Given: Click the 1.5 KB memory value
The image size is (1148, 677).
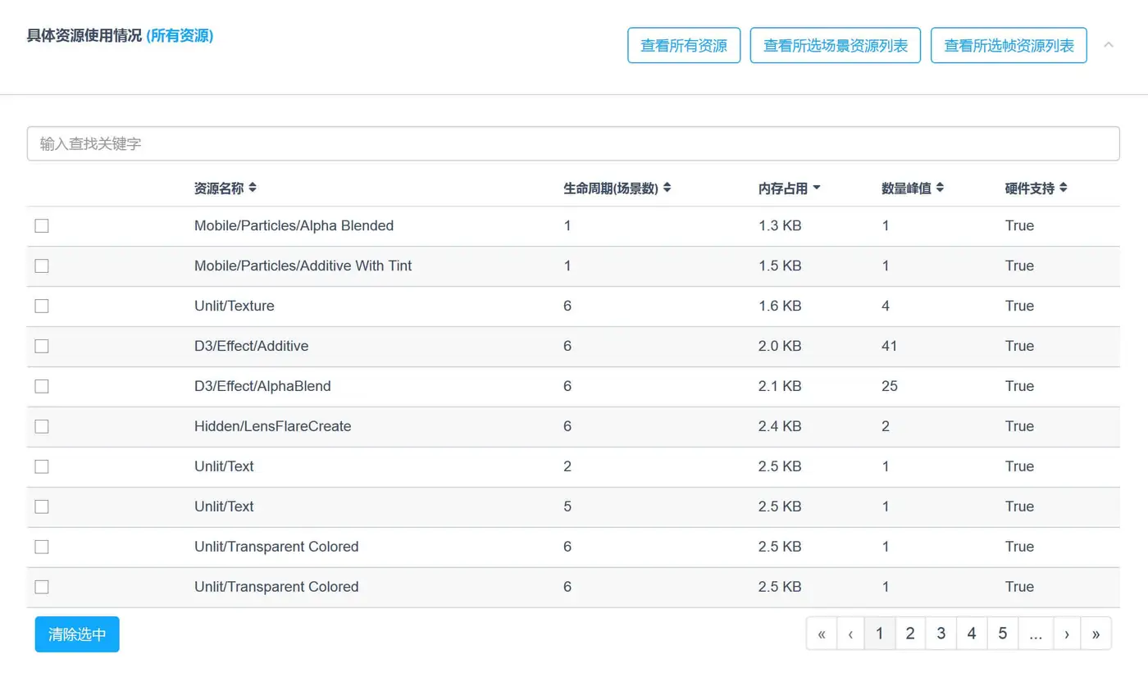Looking at the screenshot, I should 780,266.
